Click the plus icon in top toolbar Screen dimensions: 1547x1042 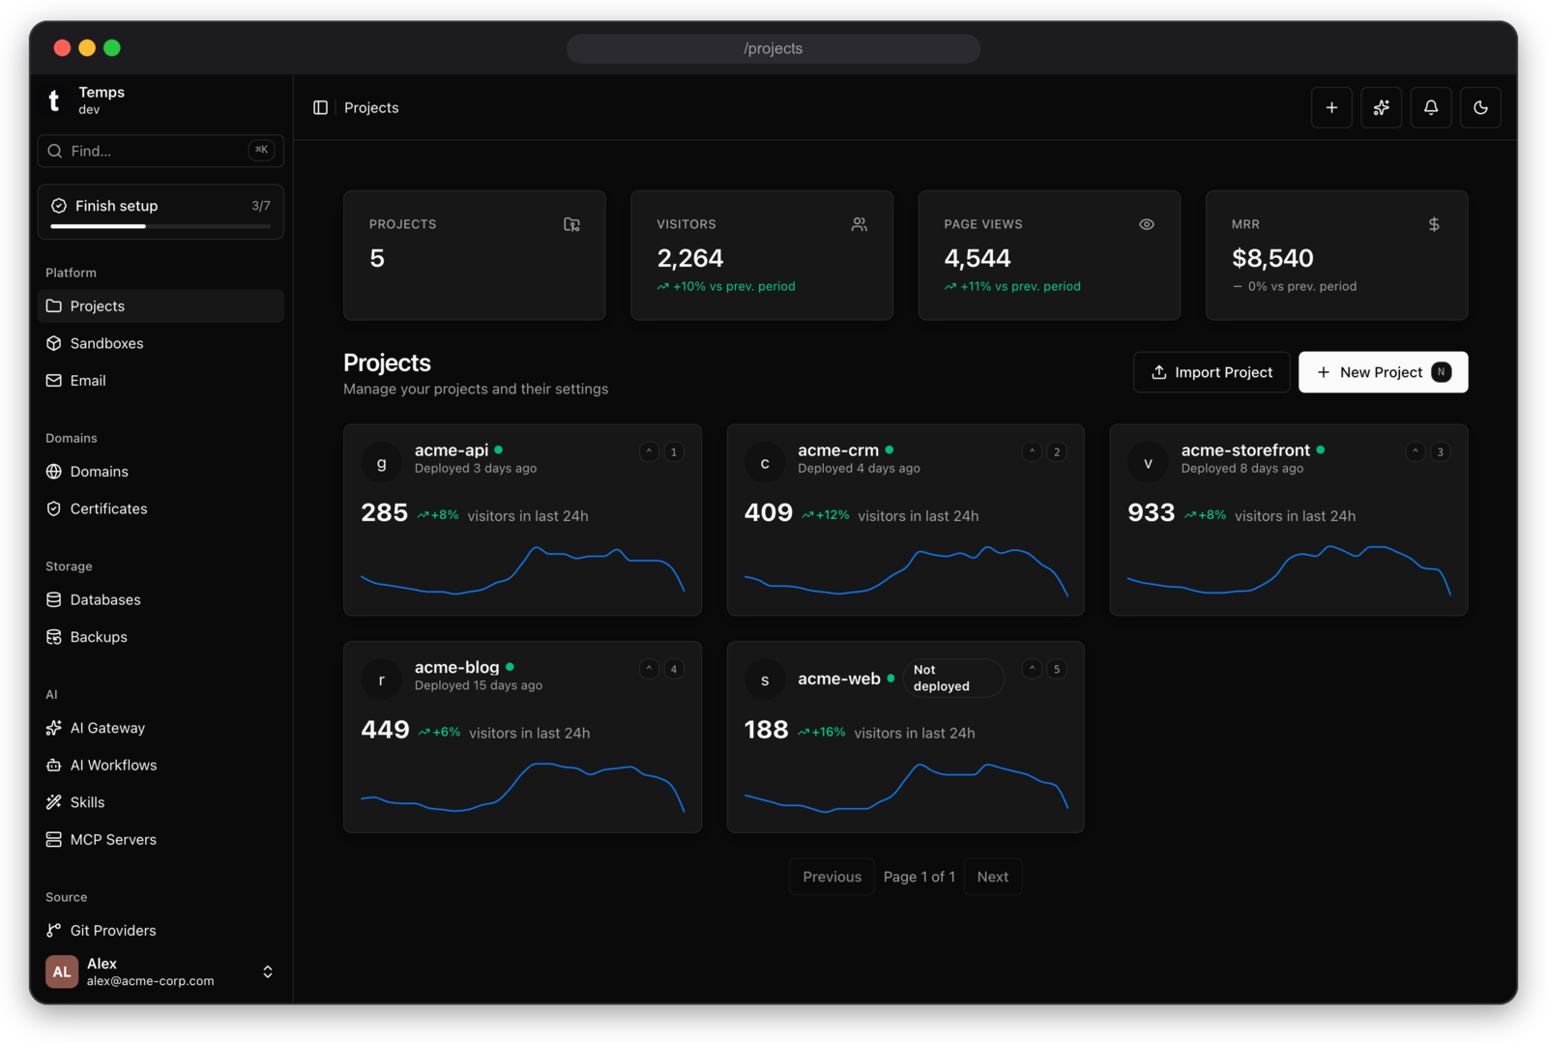click(1331, 107)
